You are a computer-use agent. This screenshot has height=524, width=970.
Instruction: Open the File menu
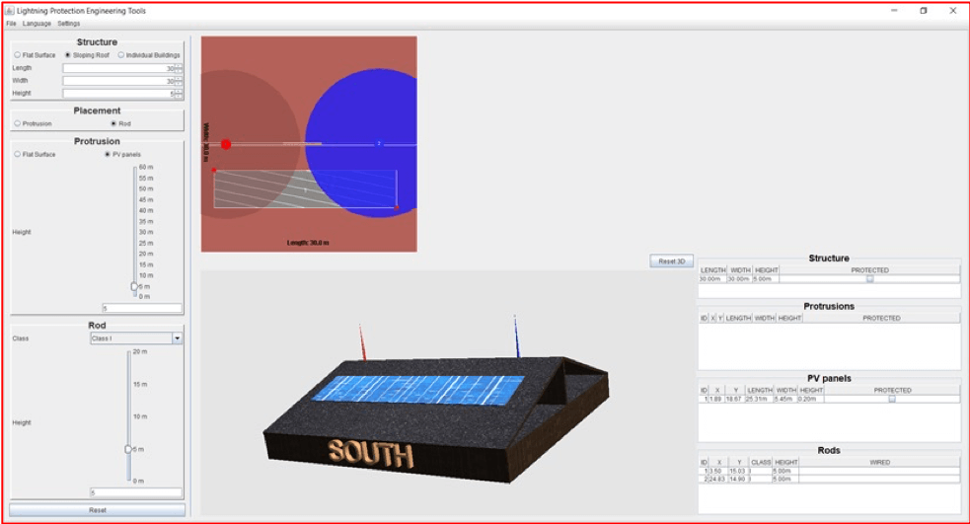(11, 24)
